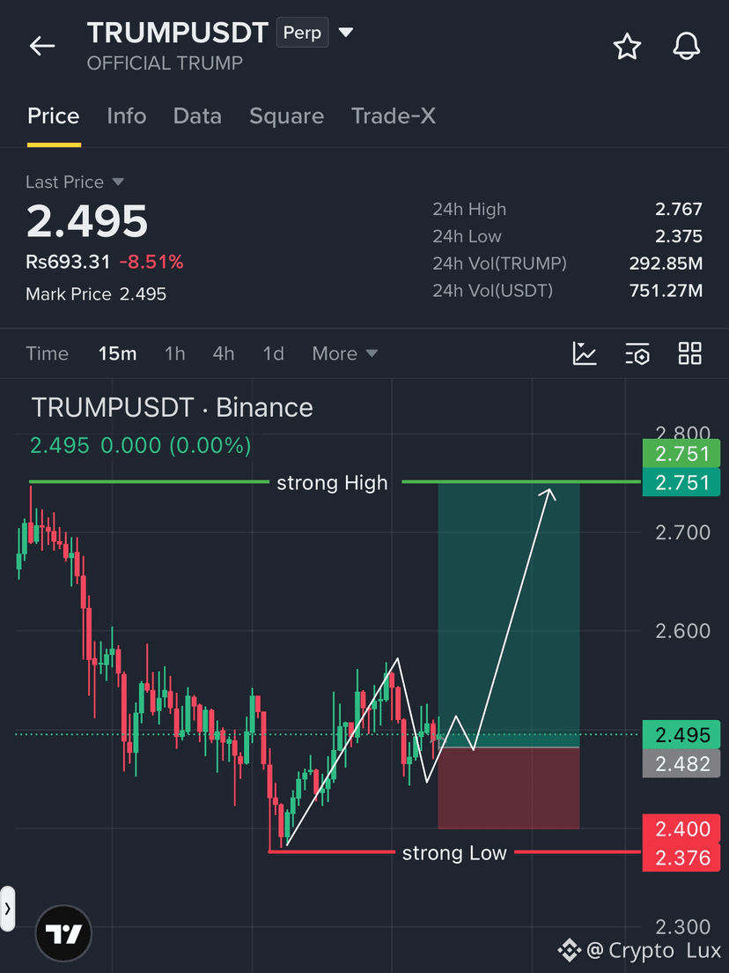Click the 2.300 price axis label
Screen dimensions: 729x973
[682, 927]
